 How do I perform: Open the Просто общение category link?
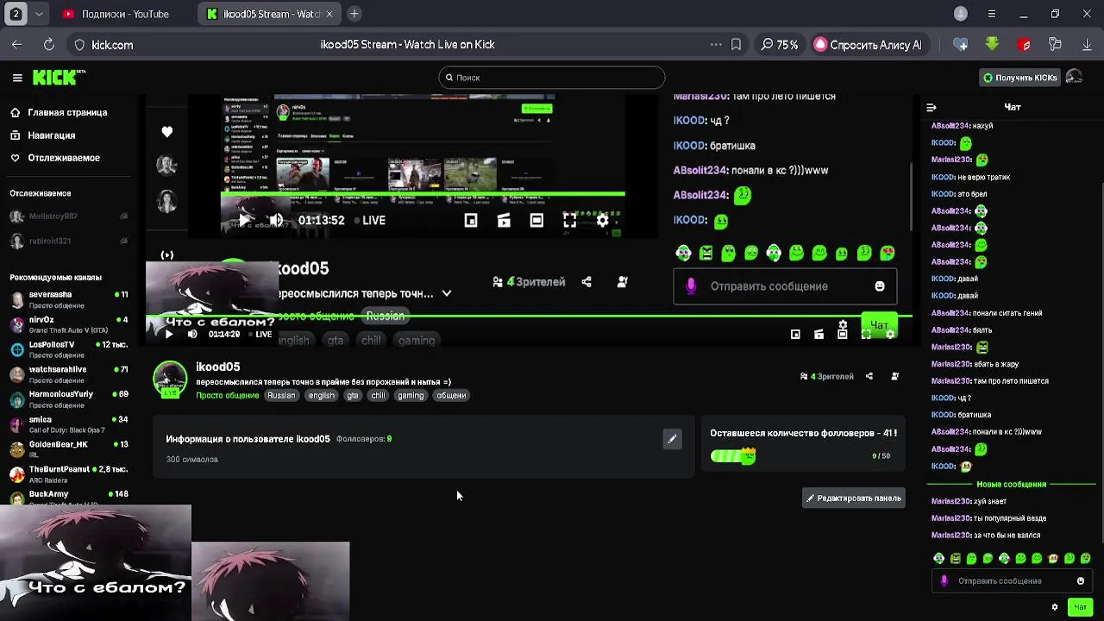[227, 396]
